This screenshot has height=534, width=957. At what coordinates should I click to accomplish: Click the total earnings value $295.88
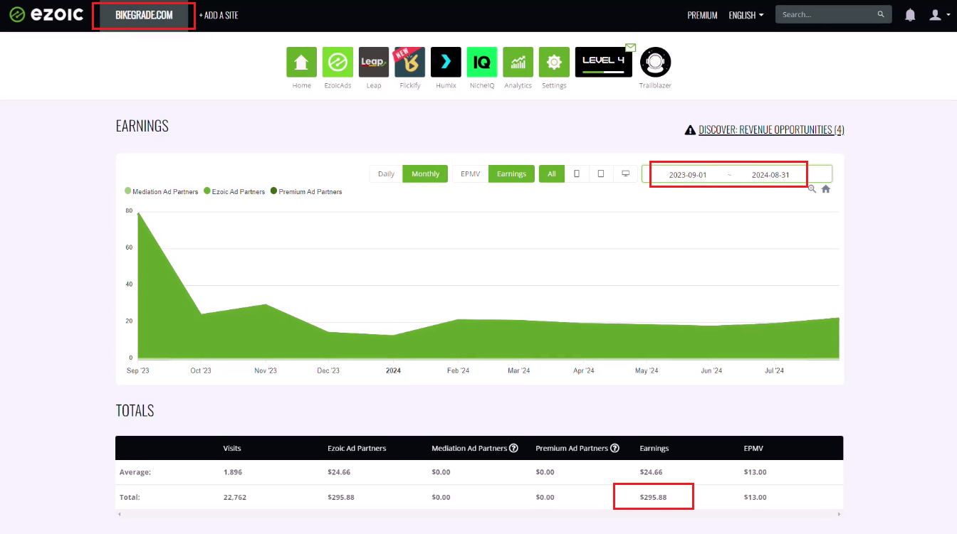pyautogui.click(x=654, y=497)
